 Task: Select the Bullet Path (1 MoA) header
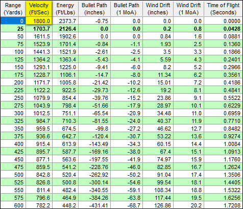[x=127, y=9]
